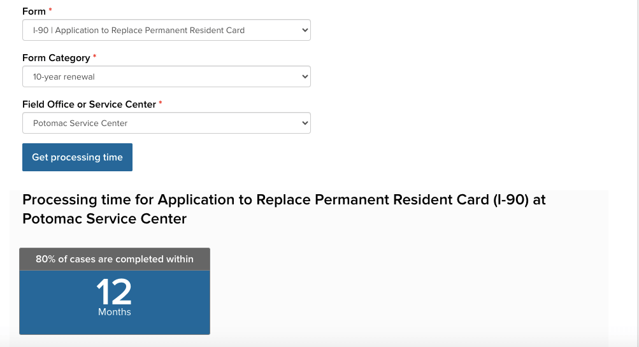The image size is (639, 347).
Task: Click the chevron arrow on the Form select
Action: coord(304,30)
